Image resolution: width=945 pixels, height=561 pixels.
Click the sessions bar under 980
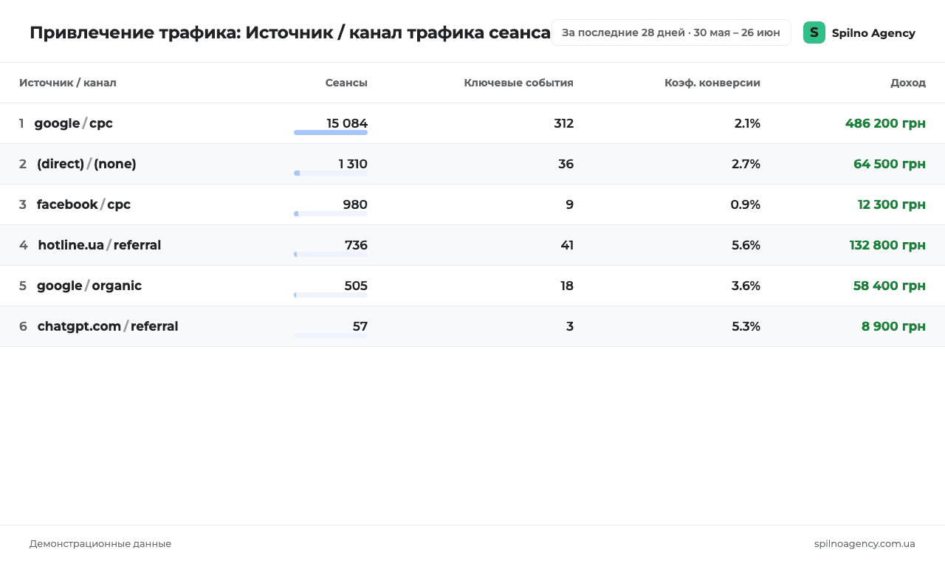pos(331,214)
